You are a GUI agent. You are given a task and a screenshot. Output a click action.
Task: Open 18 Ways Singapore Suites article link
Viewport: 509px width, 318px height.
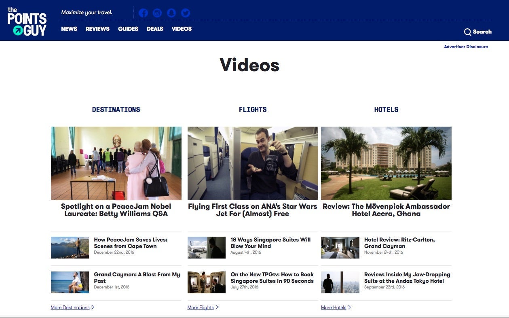[x=270, y=243]
